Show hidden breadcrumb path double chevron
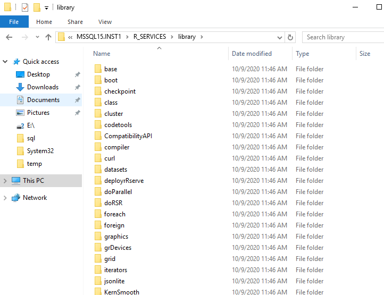The image size is (384, 295). pyautogui.click(x=70, y=37)
